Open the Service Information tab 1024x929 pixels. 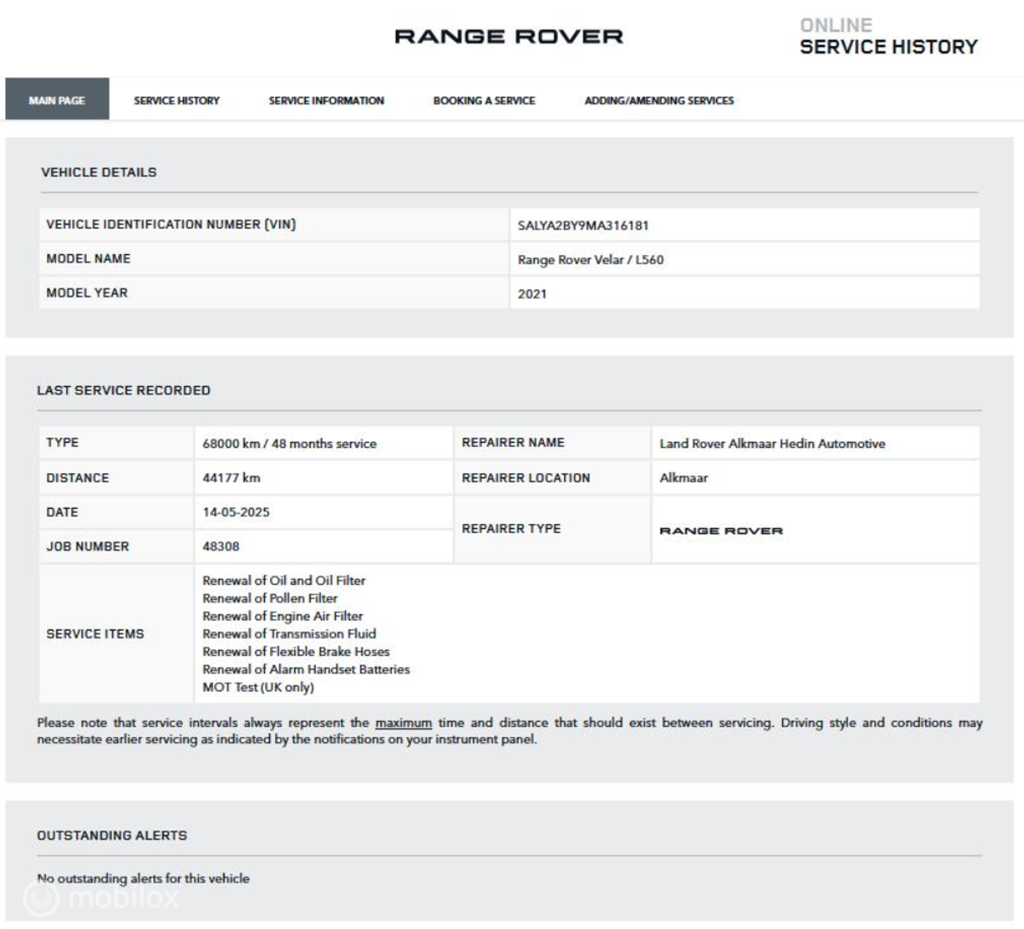pyautogui.click(x=326, y=100)
